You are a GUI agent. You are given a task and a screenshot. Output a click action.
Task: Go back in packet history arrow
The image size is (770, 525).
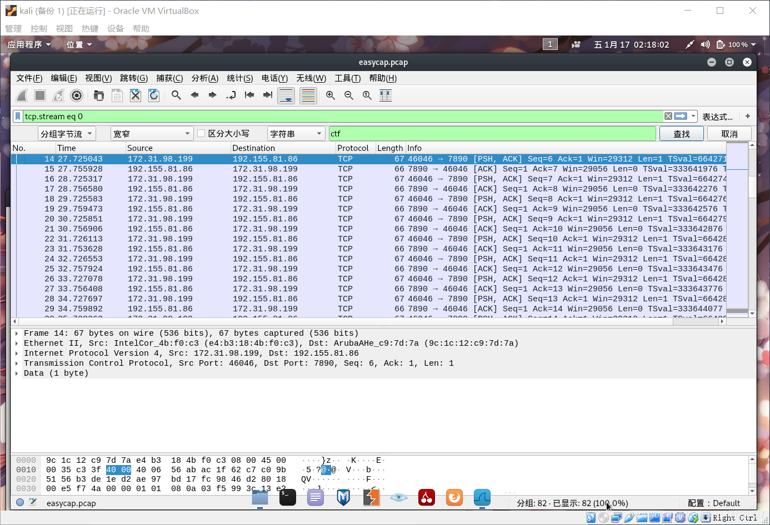[194, 95]
